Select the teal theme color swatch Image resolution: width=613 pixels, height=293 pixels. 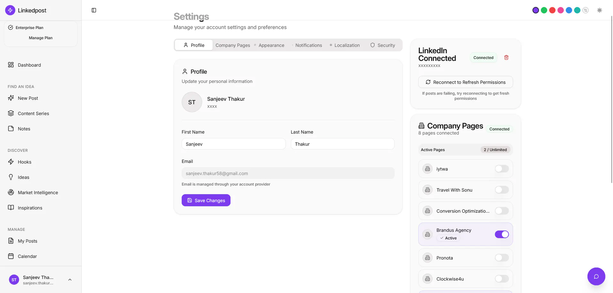point(577,10)
